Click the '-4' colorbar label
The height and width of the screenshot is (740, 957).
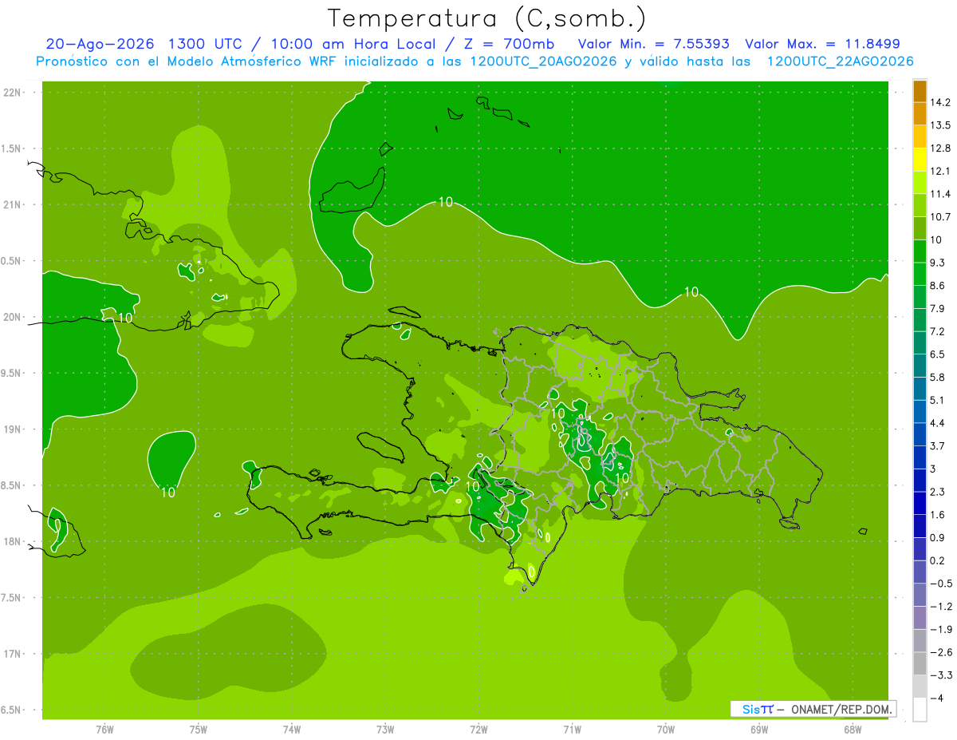935,698
